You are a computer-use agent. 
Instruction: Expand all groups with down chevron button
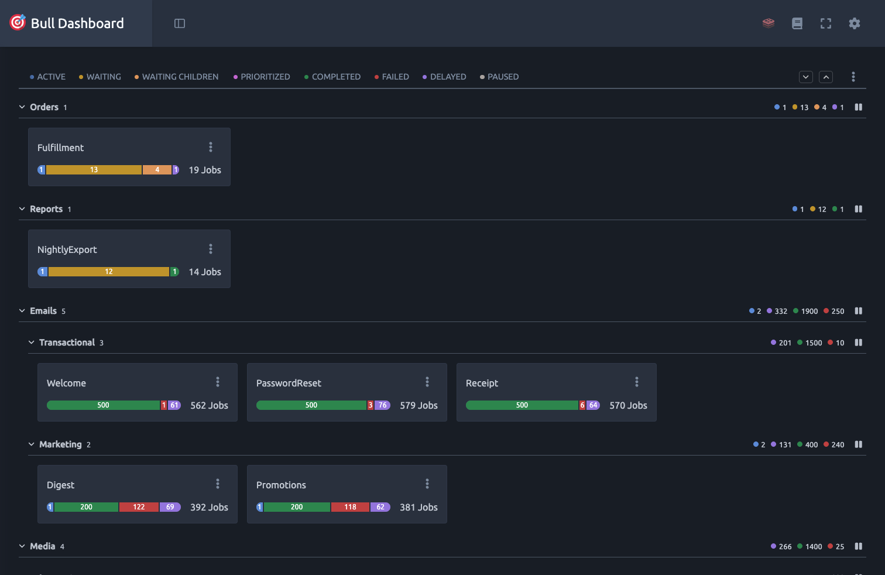[x=806, y=77]
